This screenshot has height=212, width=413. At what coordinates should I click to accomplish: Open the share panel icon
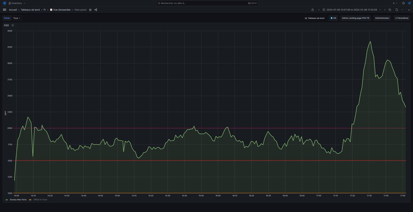(x=95, y=10)
